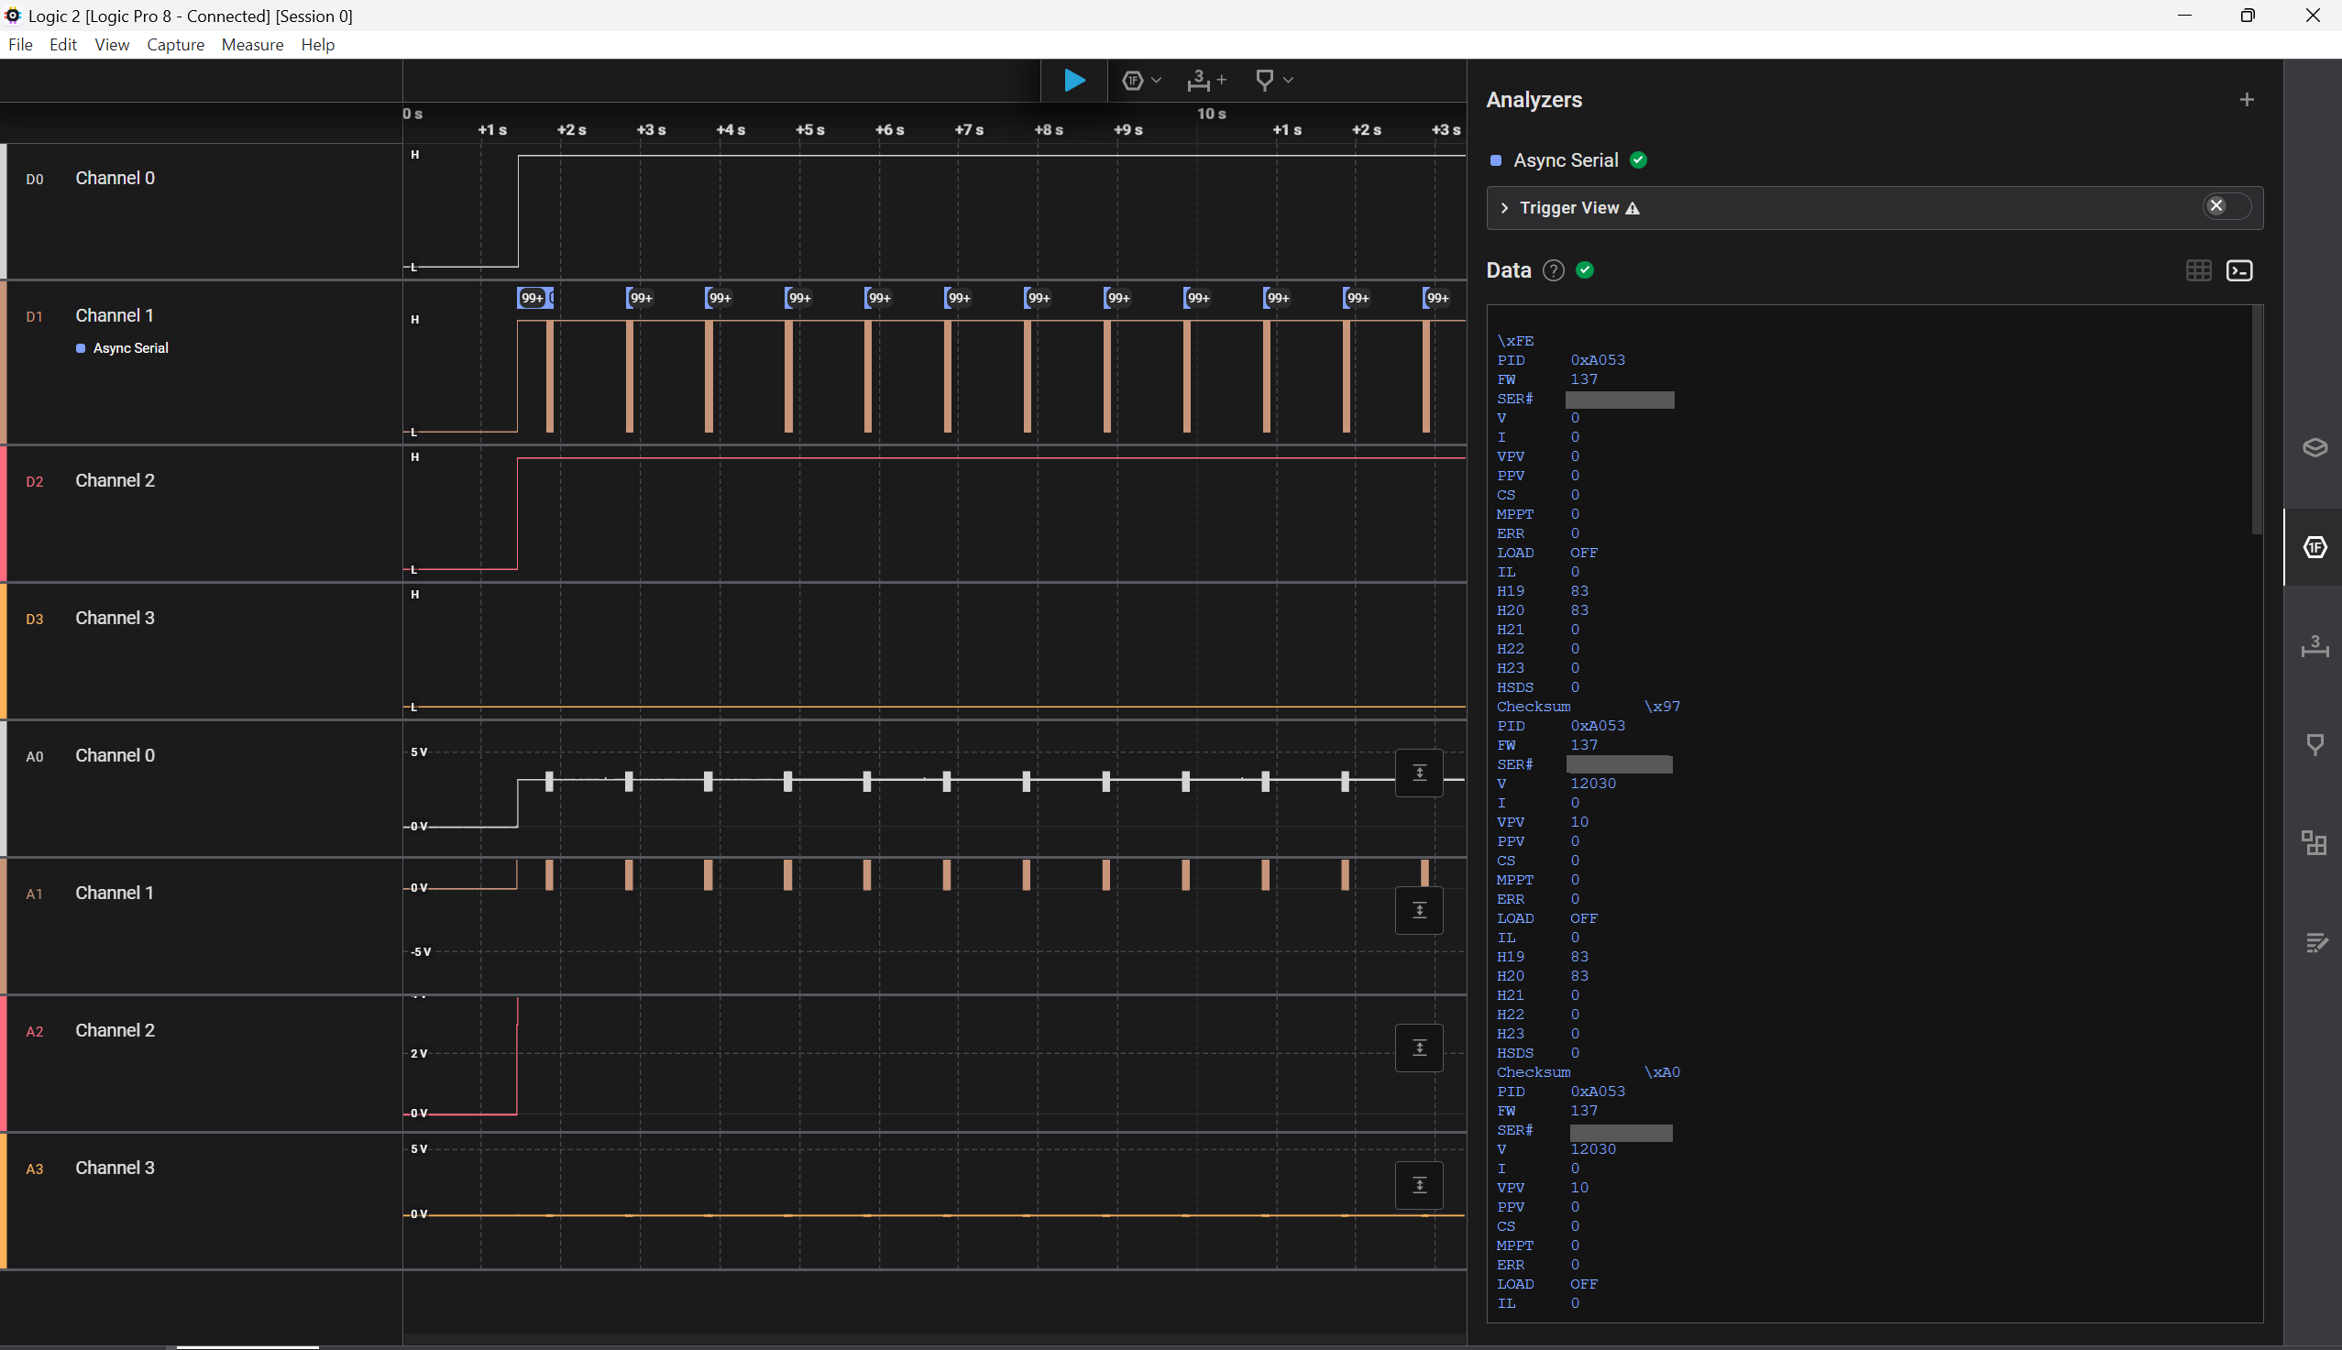Switch Data view to table mode
The image size is (2342, 1350).
[x=2198, y=270]
